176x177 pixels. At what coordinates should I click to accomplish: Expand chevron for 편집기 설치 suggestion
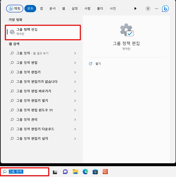click(75, 138)
